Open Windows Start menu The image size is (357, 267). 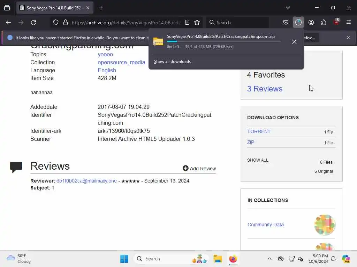tap(124, 259)
